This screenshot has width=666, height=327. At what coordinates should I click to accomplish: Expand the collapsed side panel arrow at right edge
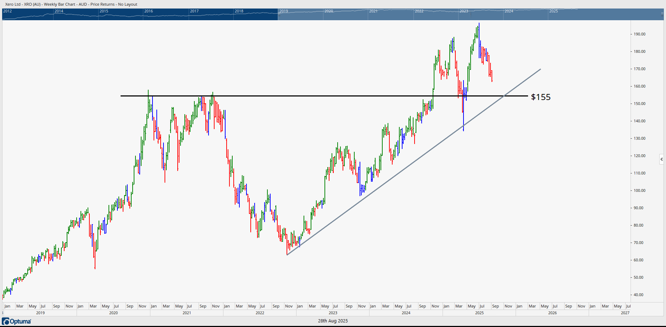[x=661, y=159]
